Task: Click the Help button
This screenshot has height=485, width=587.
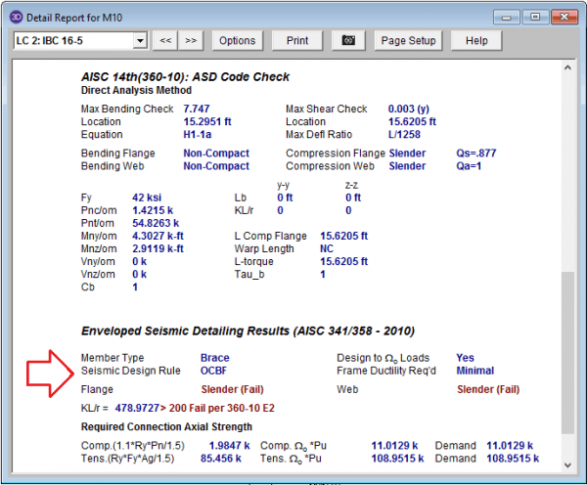Action: pyautogui.click(x=476, y=41)
